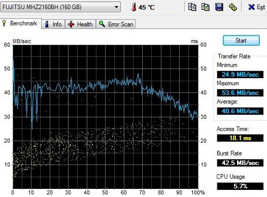Click the Benchmark tab lightbulb icon
This screenshot has width=267, height=197.
pos(4,23)
